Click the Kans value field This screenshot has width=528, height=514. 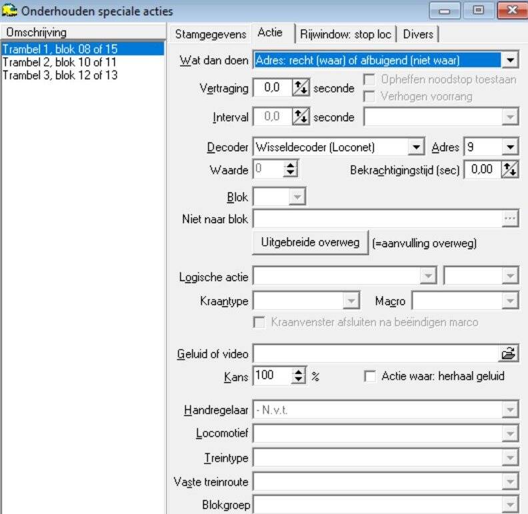pos(272,376)
